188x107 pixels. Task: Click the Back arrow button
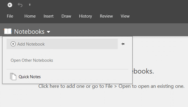(10, 5)
